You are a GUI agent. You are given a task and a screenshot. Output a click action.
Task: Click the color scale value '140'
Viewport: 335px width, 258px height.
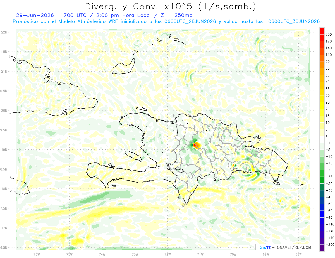(x=329, y=48)
